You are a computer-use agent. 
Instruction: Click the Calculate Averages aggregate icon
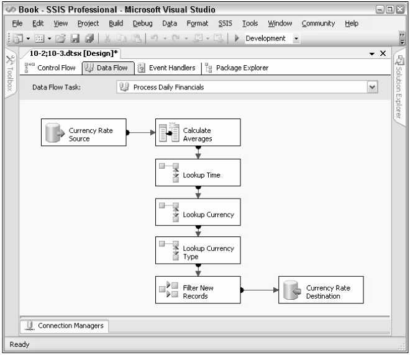[169, 132]
